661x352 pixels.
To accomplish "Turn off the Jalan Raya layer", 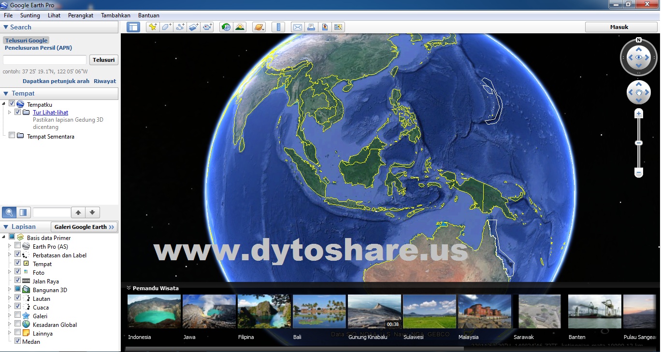I will click(17, 281).
